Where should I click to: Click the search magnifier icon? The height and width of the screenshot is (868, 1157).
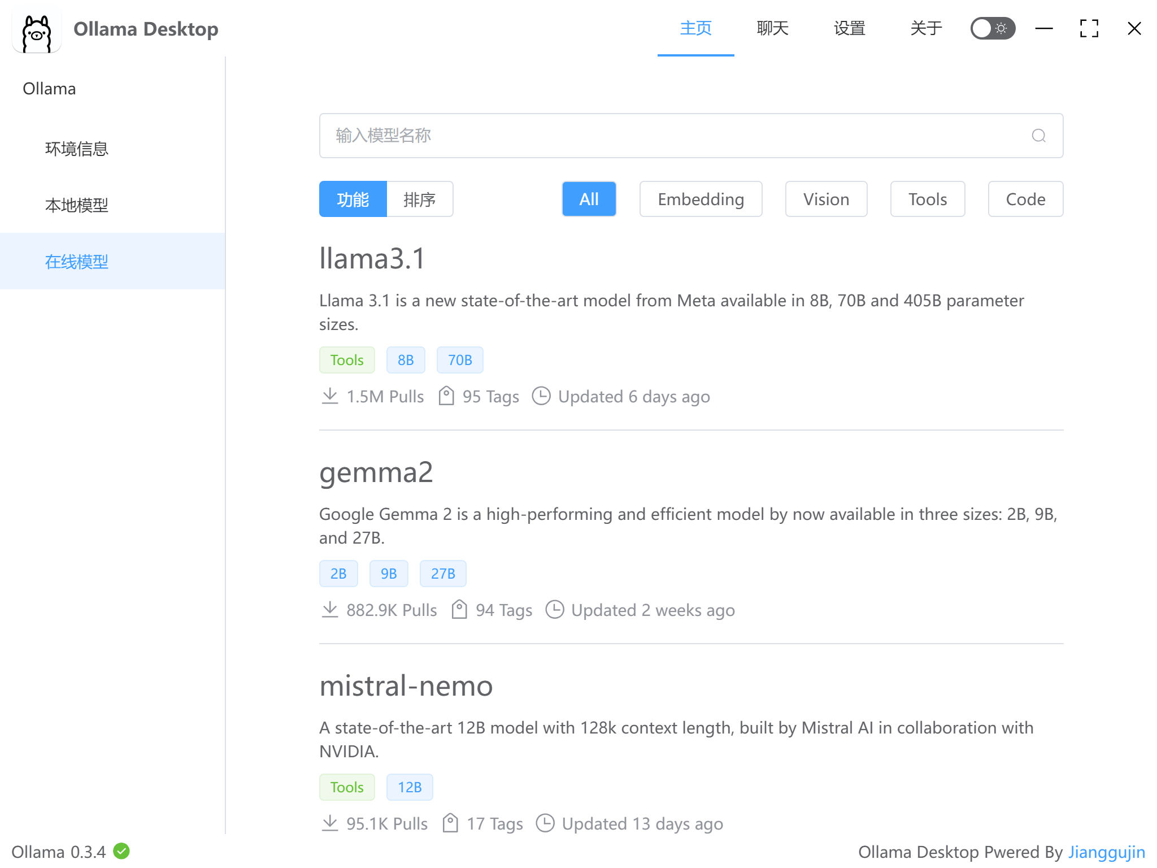[1038, 136]
